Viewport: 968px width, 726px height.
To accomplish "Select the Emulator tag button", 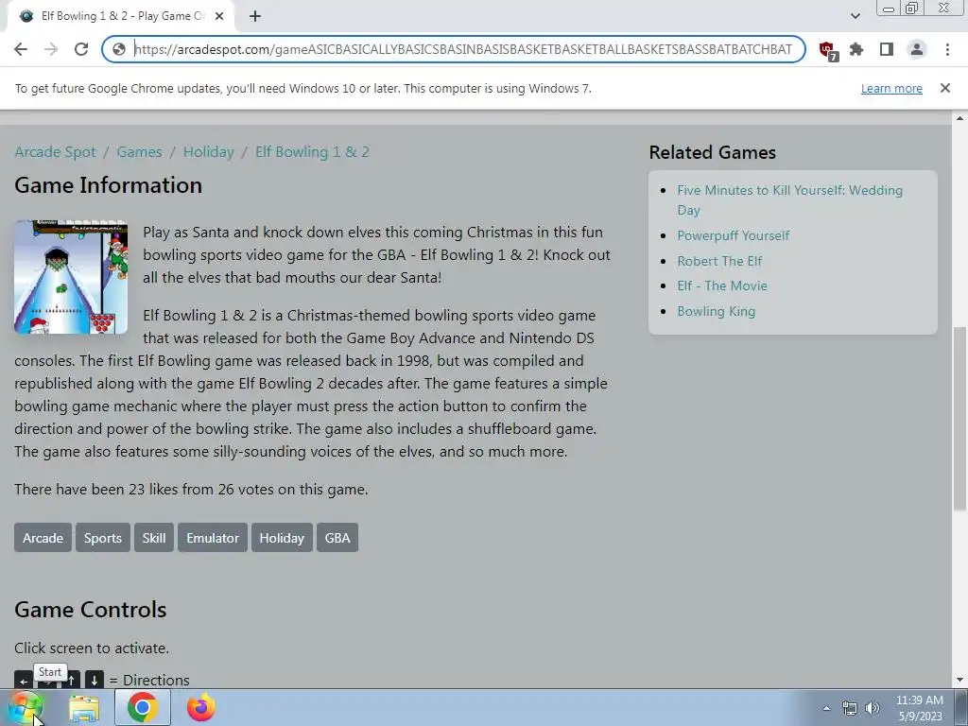I will (213, 538).
